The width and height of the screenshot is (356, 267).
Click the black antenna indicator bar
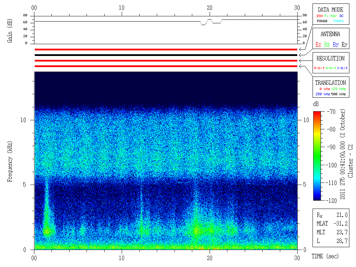166,55
